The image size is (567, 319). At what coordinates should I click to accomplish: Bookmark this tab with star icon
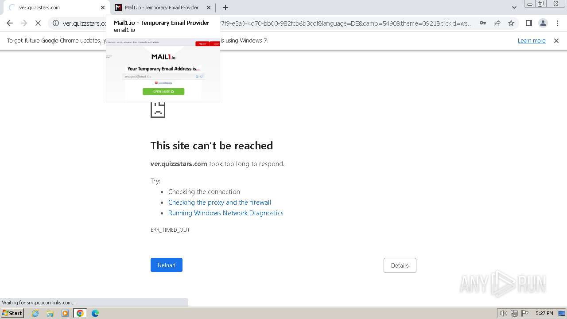tap(511, 23)
